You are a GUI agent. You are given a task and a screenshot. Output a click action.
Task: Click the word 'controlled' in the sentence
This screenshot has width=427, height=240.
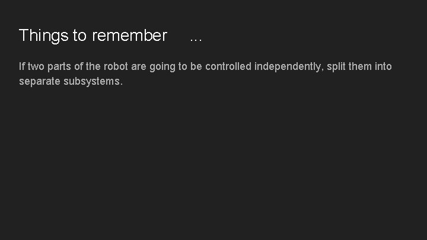pyautogui.click(x=228, y=66)
